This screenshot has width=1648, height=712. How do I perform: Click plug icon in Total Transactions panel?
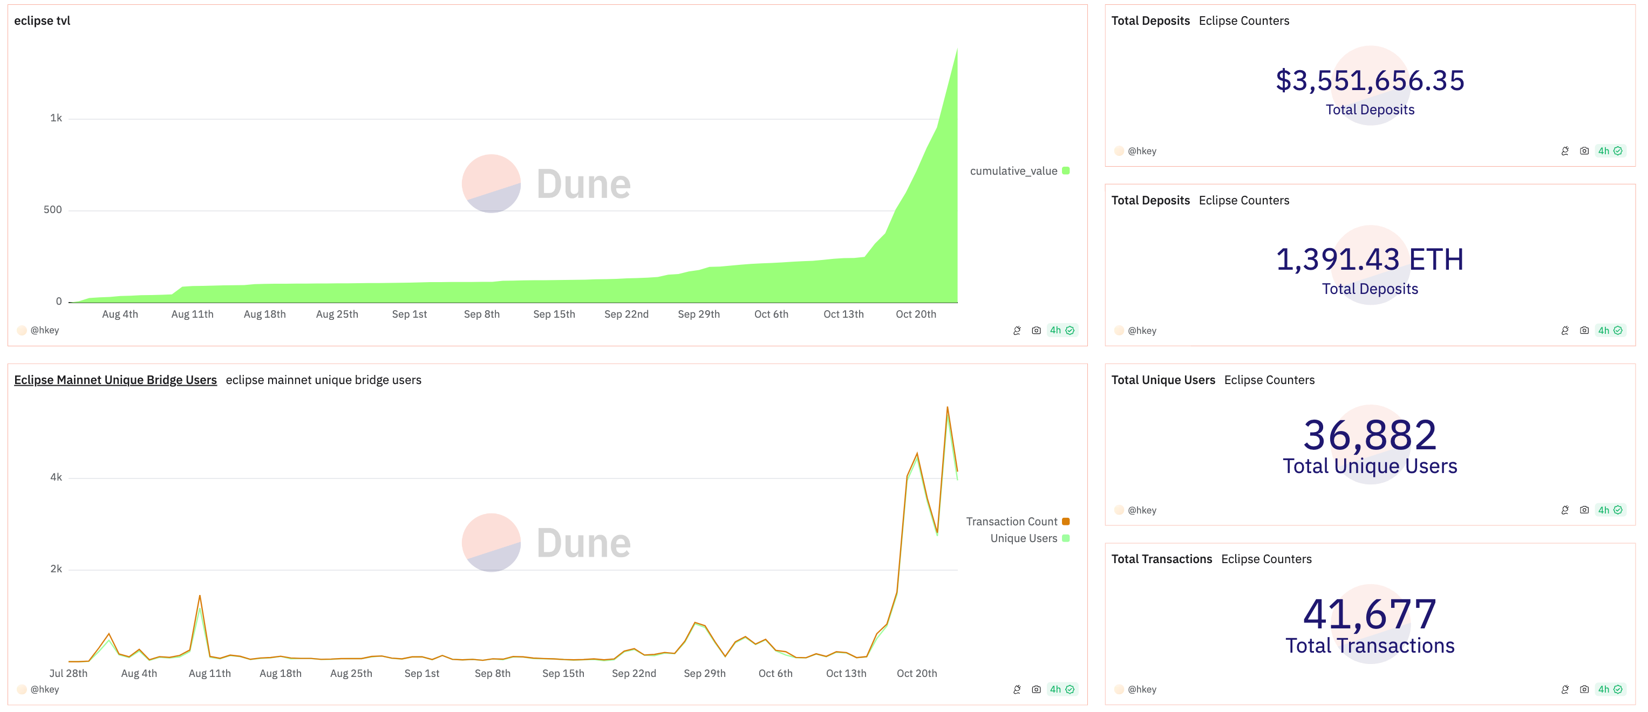(x=1564, y=689)
